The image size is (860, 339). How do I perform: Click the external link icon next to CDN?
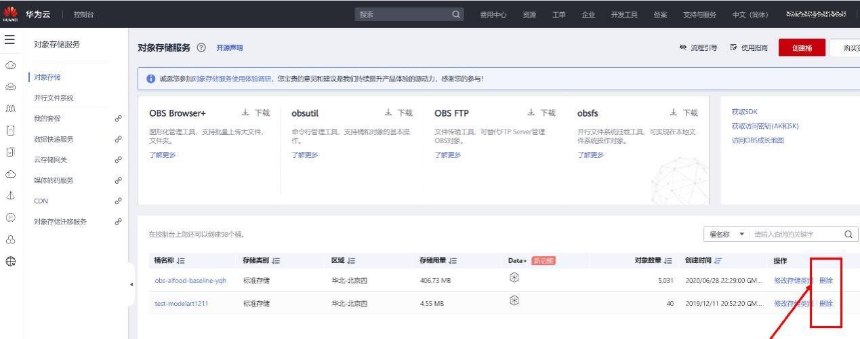coord(118,201)
